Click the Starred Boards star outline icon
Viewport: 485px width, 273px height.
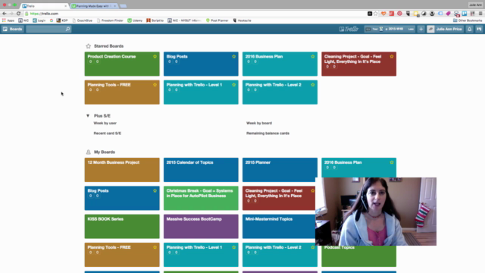pyautogui.click(x=88, y=46)
